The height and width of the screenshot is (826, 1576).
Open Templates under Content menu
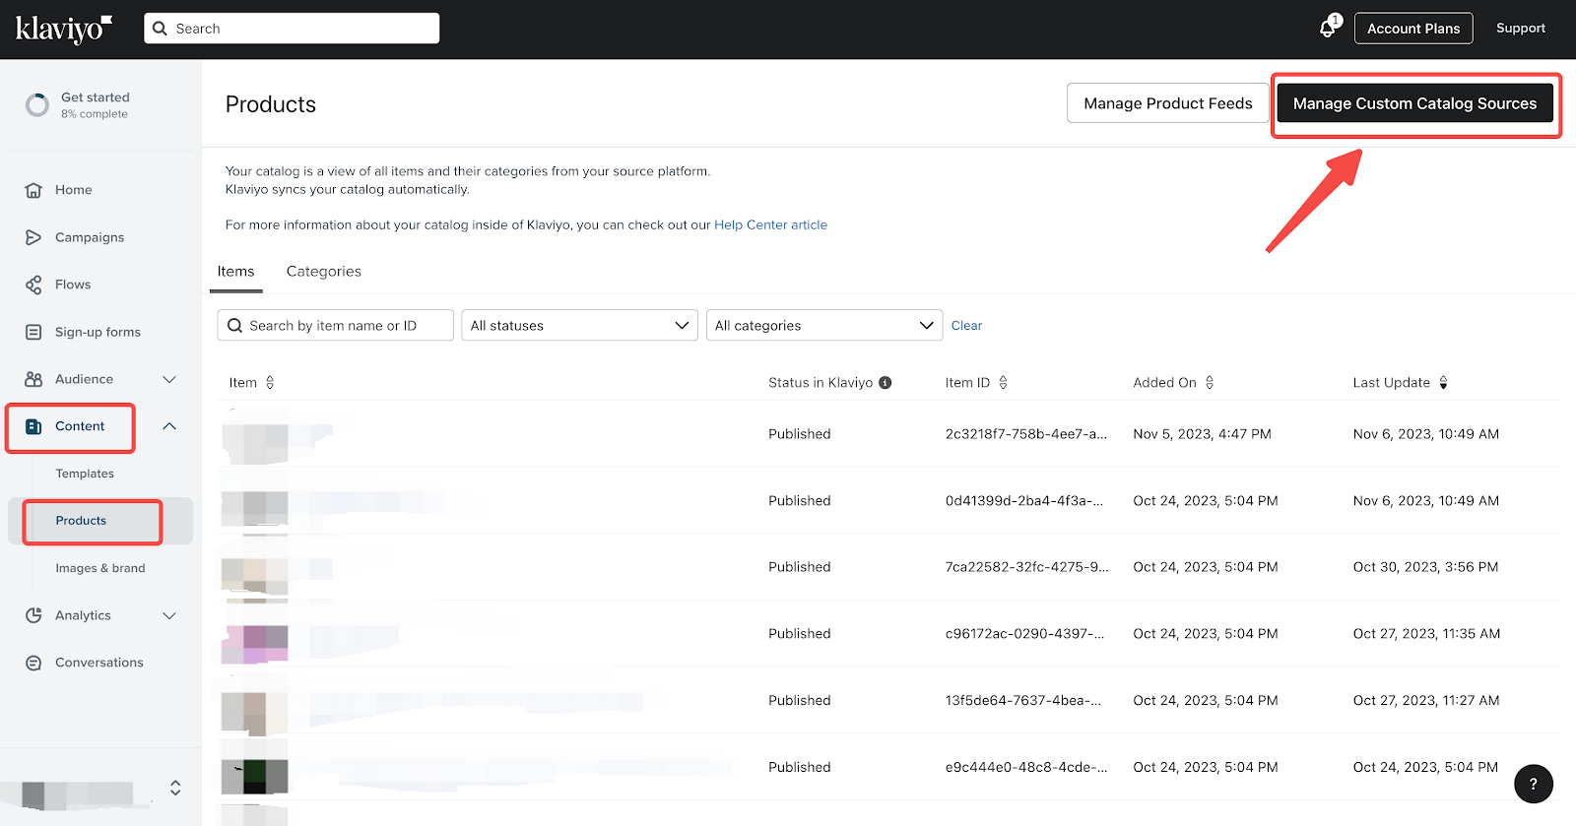tap(85, 474)
